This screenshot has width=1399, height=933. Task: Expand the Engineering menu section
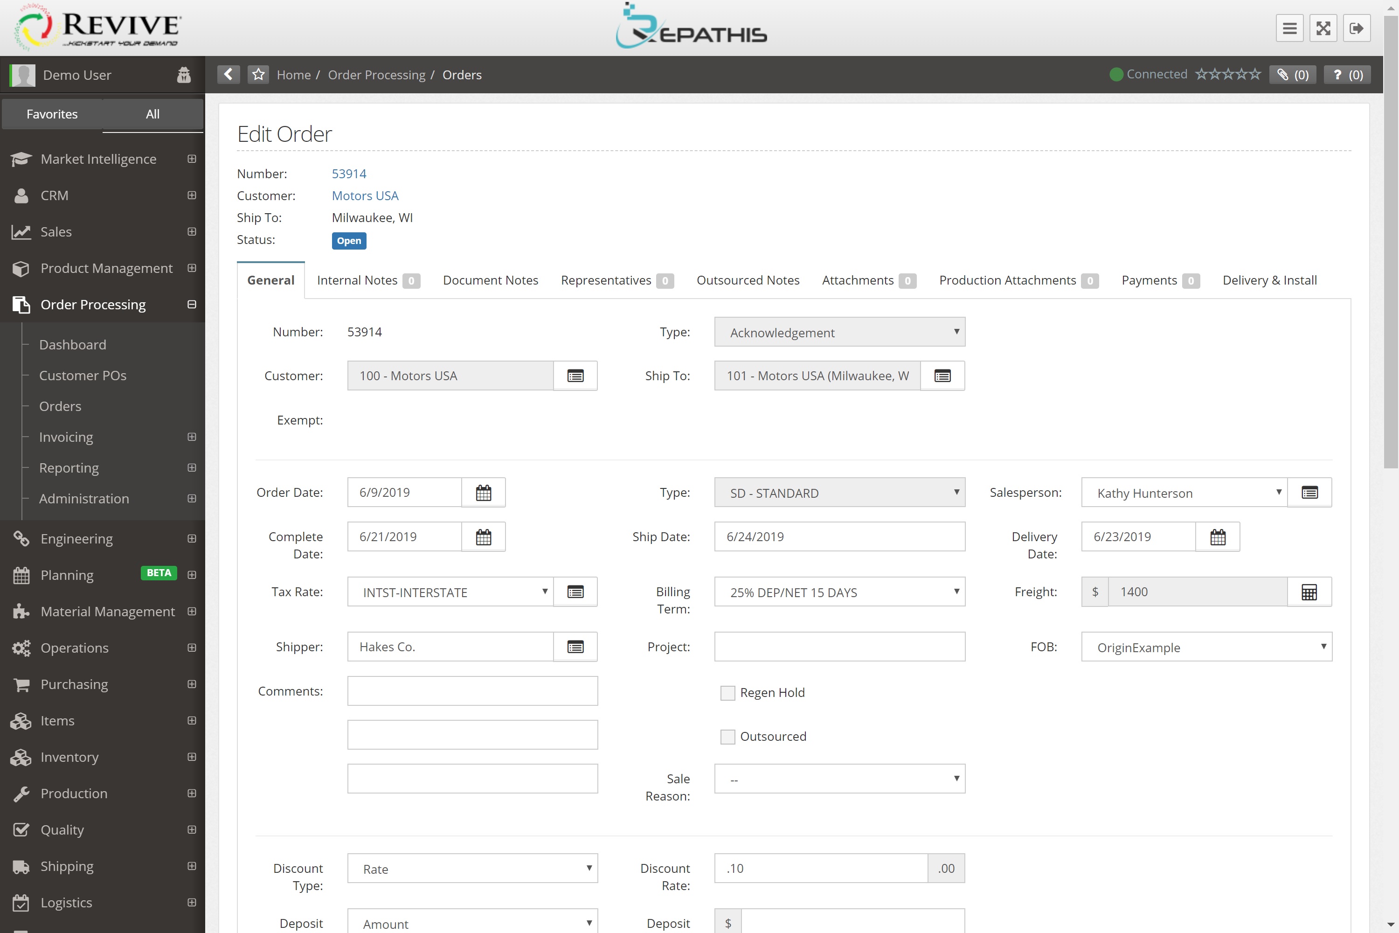[192, 538]
